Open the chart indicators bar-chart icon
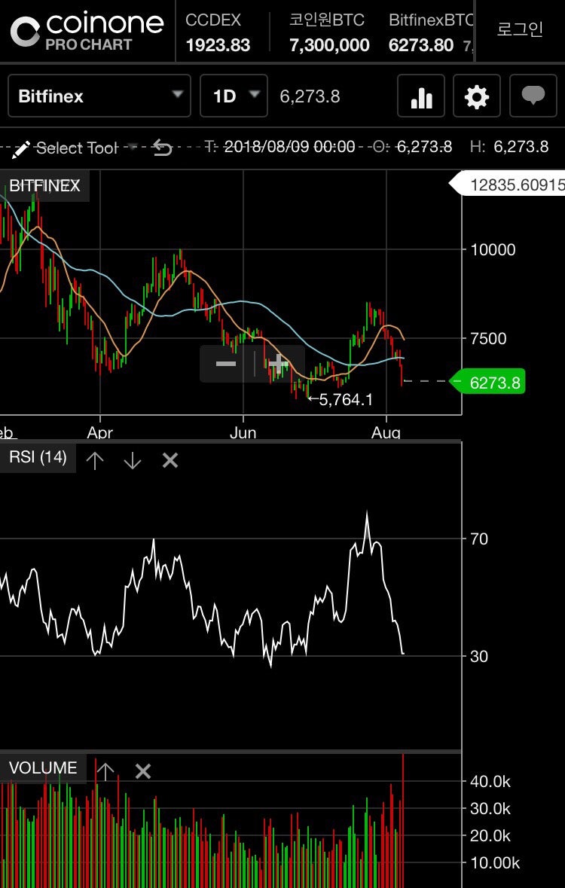Screen dimensions: 565x888 coord(421,96)
